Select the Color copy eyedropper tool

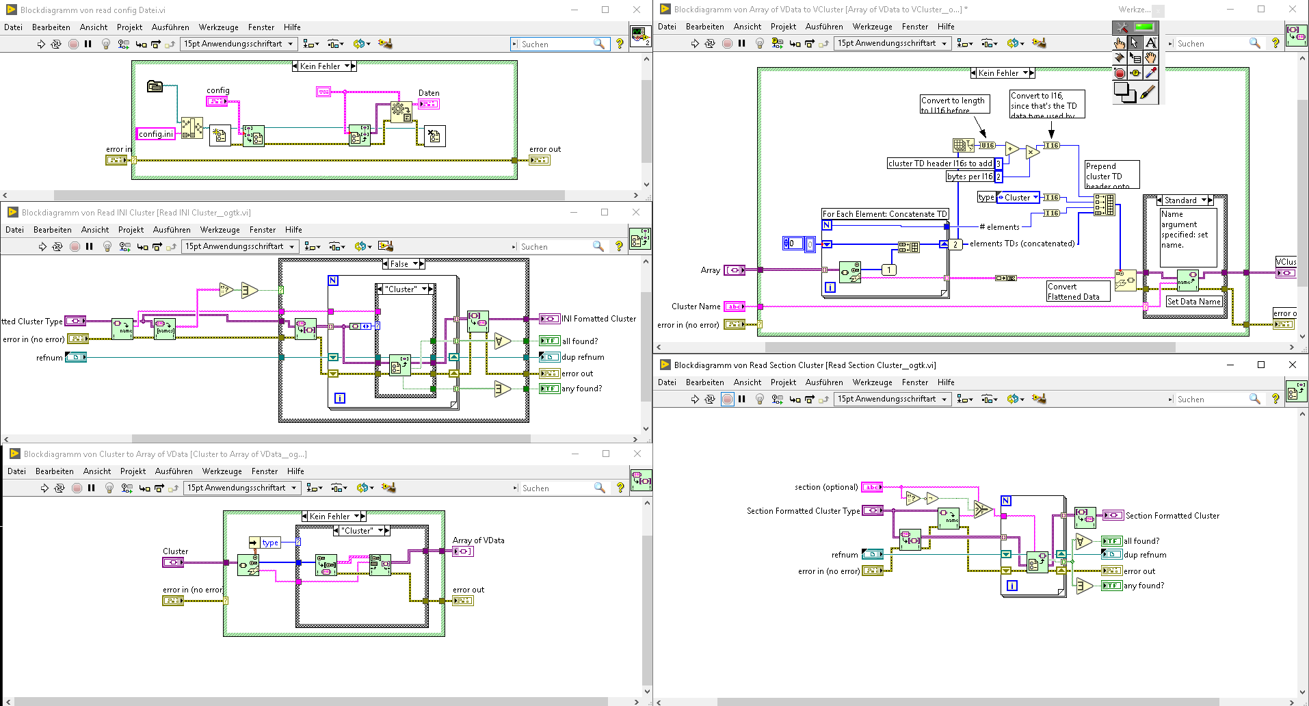click(x=1151, y=73)
